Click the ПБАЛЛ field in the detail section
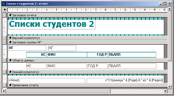Viewport: 174px width, 96px height. 132,66
